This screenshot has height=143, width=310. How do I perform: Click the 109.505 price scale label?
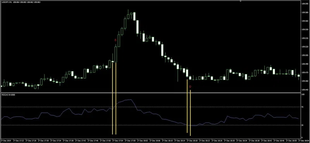coord(305,55)
